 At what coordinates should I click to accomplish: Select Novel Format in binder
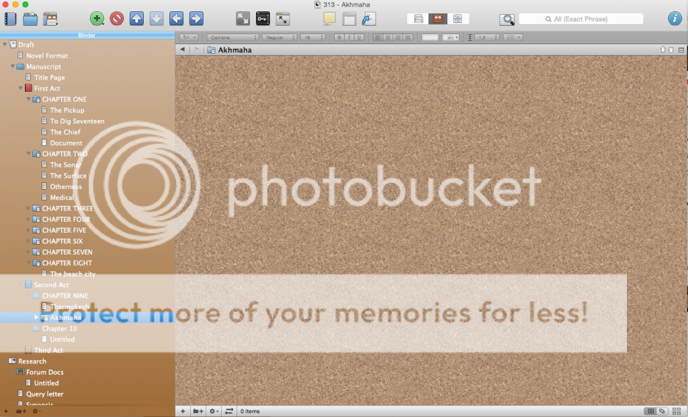(x=46, y=56)
